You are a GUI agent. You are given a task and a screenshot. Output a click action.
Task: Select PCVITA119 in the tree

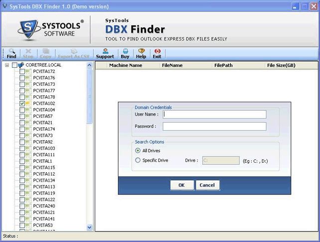(x=44, y=193)
